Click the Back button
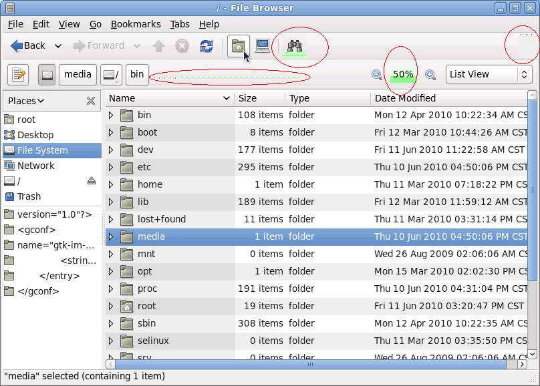Screen dimensions: 540x386 pyautogui.click(x=28, y=46)
